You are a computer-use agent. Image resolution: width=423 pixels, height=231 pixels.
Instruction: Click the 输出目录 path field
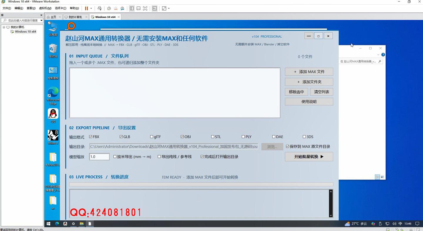[x=174, y=146]
